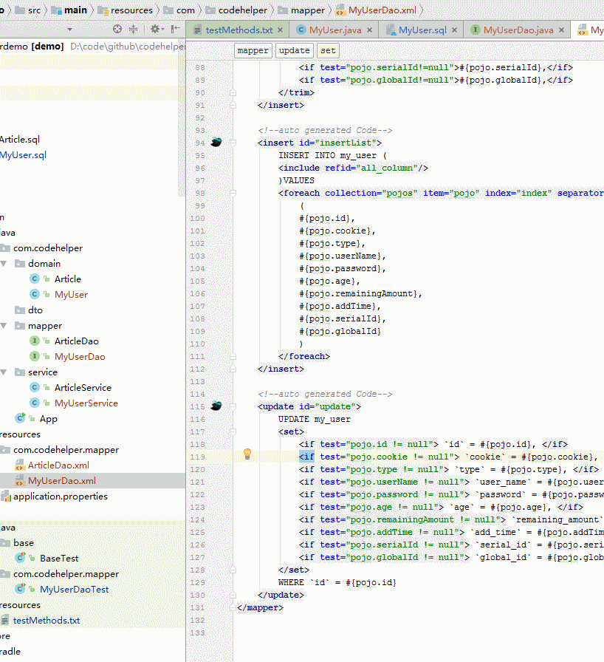The height and width of the screenshot is (662, 604).
Task: Hide the Project tool window panel
Action: 174,30
